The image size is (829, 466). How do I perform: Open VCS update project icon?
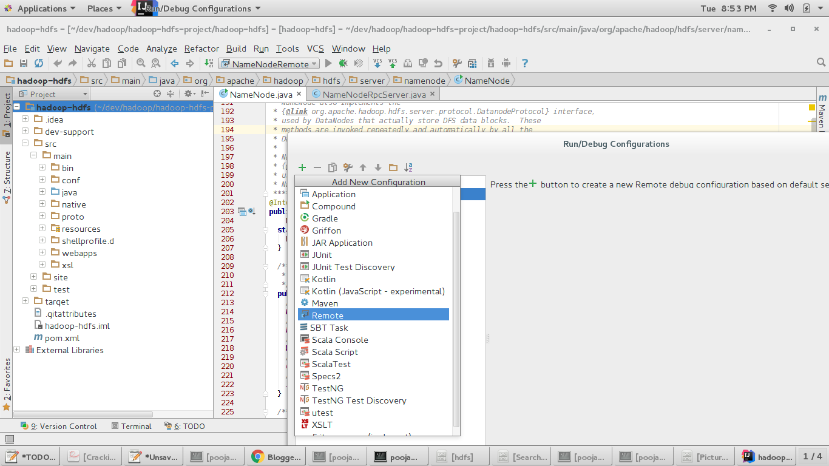(x=377, y=64)
